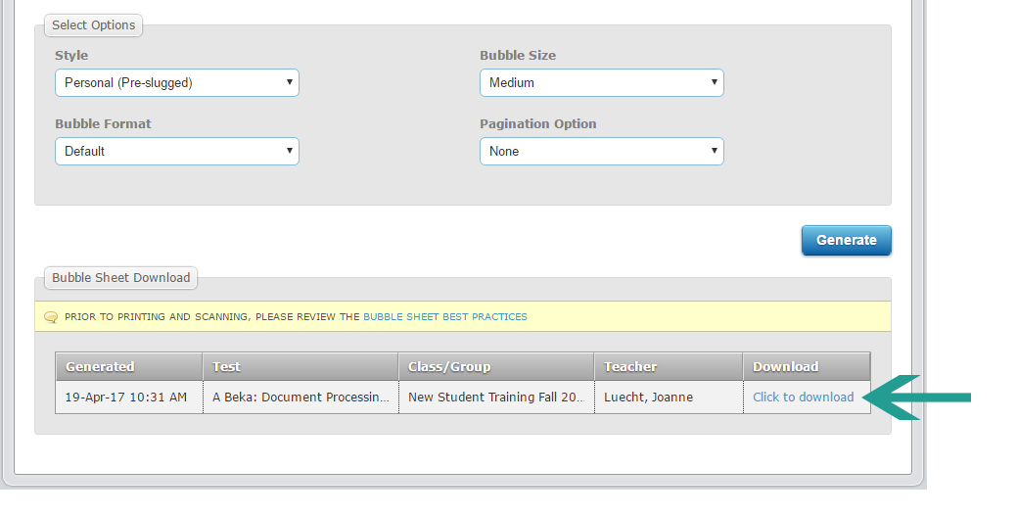
Task: Click the Select Options section label
Action: [x=93, y=25]
